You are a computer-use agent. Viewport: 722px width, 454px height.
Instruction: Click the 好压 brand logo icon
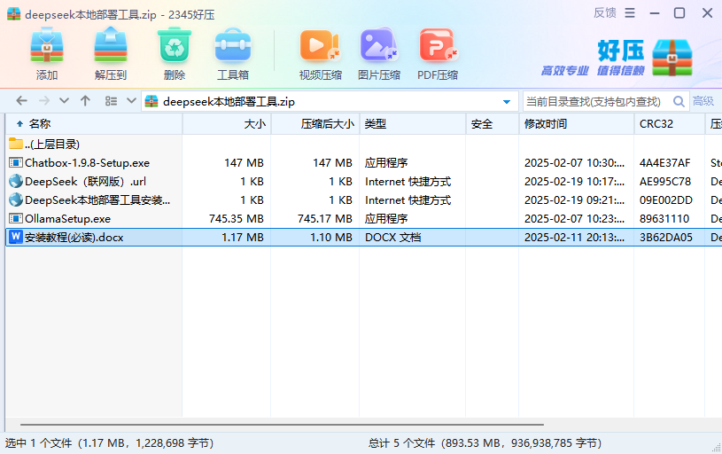point(672,58)
